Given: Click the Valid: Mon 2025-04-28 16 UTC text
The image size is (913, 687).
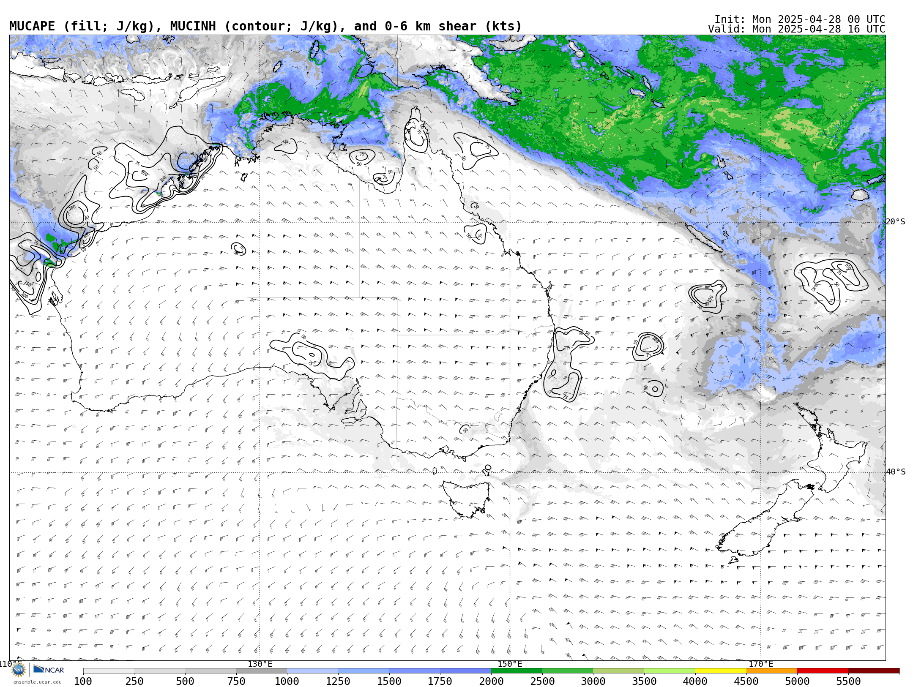Looking at the screenshot, I should pyautogui.click(x=797, y=29).
